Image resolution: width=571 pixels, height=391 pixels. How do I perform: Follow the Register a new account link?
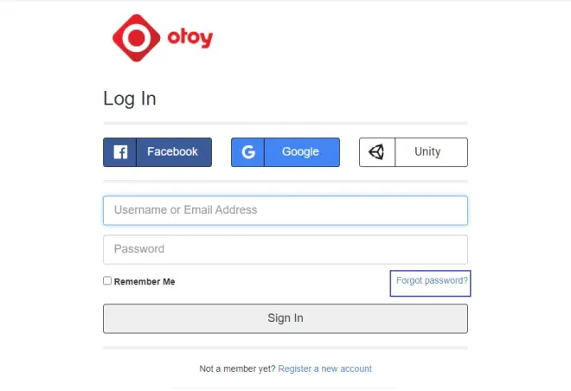(x=324, y=369)
